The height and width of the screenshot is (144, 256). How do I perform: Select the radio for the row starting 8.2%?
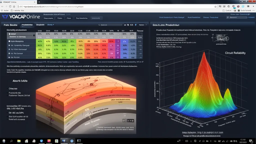pos(9,45)
